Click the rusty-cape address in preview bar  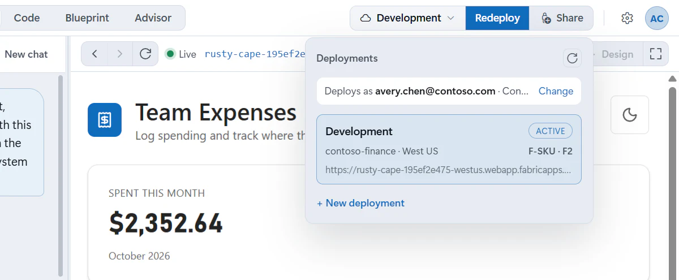pos(255,54)
